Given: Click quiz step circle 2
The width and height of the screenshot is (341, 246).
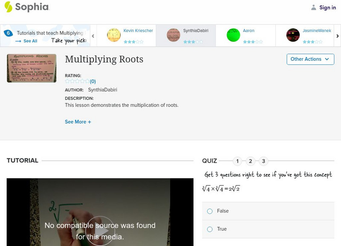Looking at the screenshot, I should coord(251,161).
